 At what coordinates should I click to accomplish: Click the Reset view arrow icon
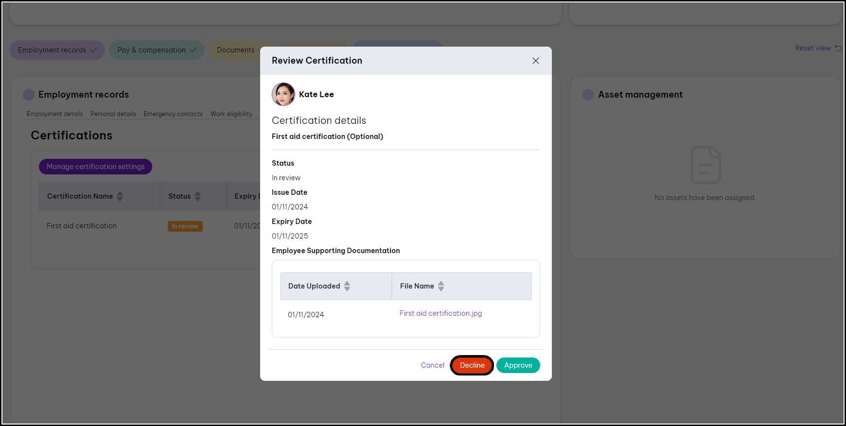pos(838,48)
